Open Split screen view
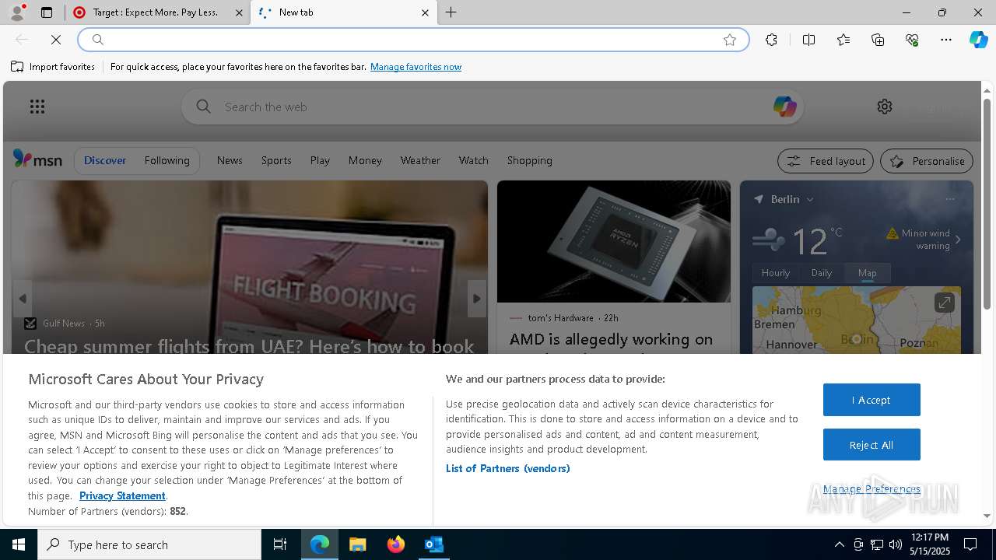 point(808,40)
